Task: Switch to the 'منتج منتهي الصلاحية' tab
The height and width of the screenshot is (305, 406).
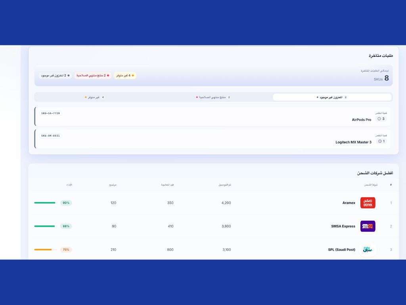Action: click(x=213, y=97)
